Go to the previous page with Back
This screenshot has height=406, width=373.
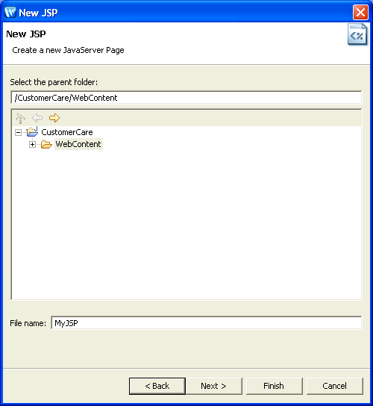click(x=157, y=386)
